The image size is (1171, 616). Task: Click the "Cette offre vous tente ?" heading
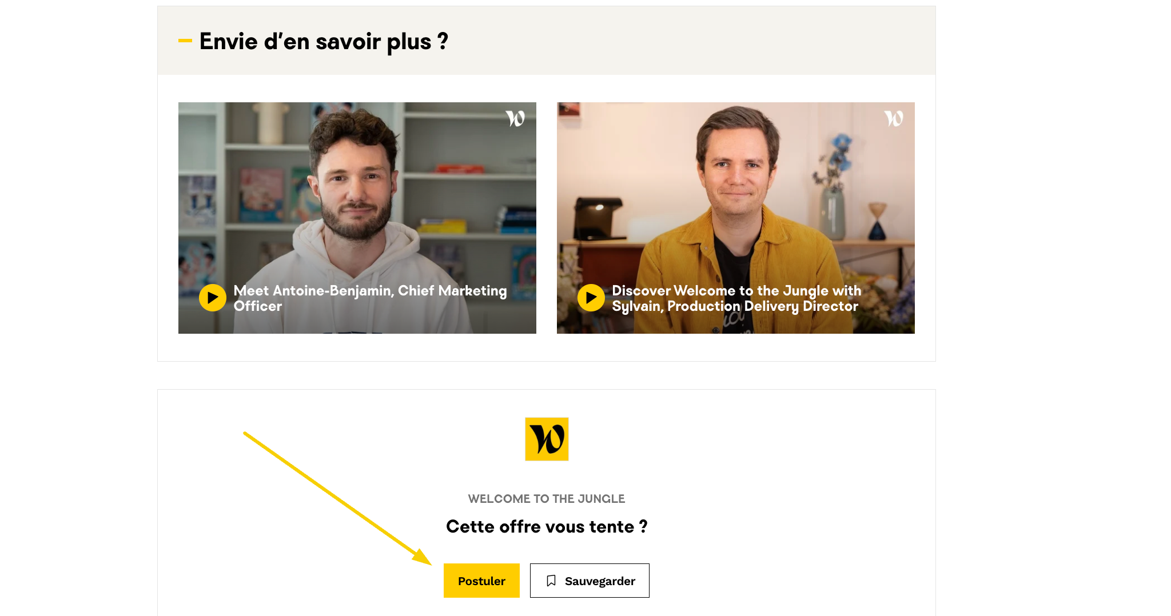[546, 526]
